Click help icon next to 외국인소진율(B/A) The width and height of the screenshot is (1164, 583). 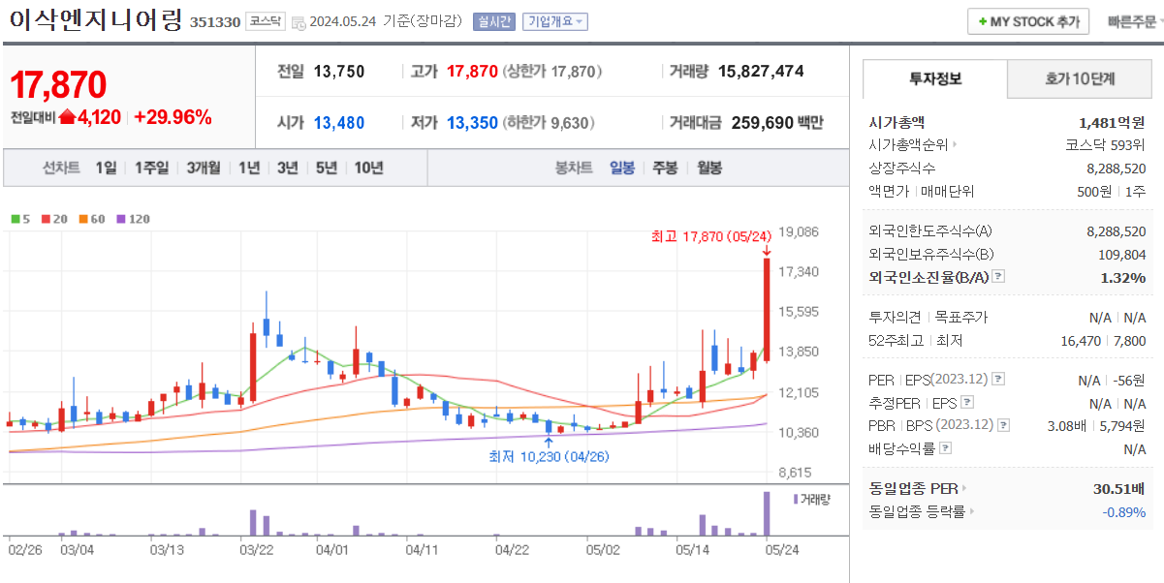tap(999, 277)
